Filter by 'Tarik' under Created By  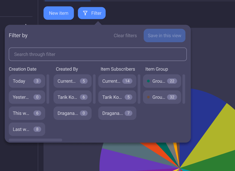[72, 97]
